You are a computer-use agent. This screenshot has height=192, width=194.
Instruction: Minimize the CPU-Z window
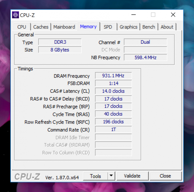[133, 15]
